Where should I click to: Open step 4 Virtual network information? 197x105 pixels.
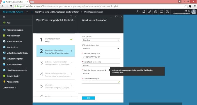(x=56, y=74)
